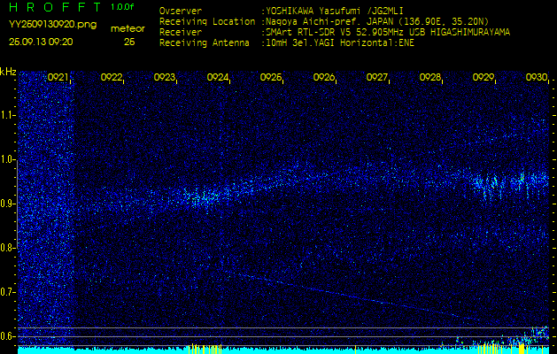Select the 0924 time marker
This screenshot has width=557, height=354.
[x=218, y=78]
